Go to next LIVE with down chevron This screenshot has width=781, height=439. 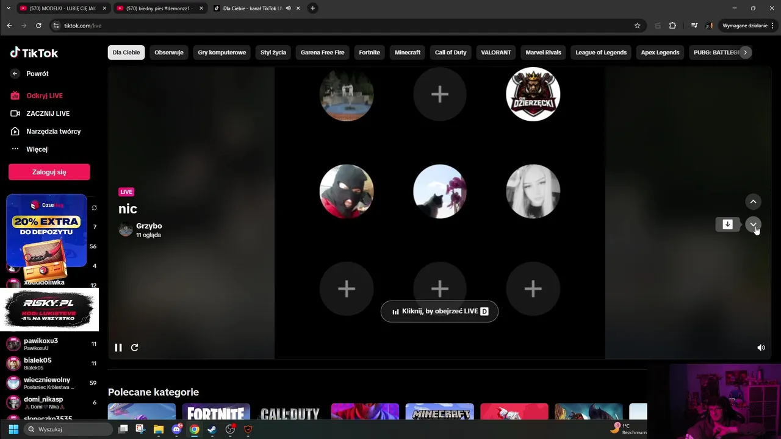[753, 224]
